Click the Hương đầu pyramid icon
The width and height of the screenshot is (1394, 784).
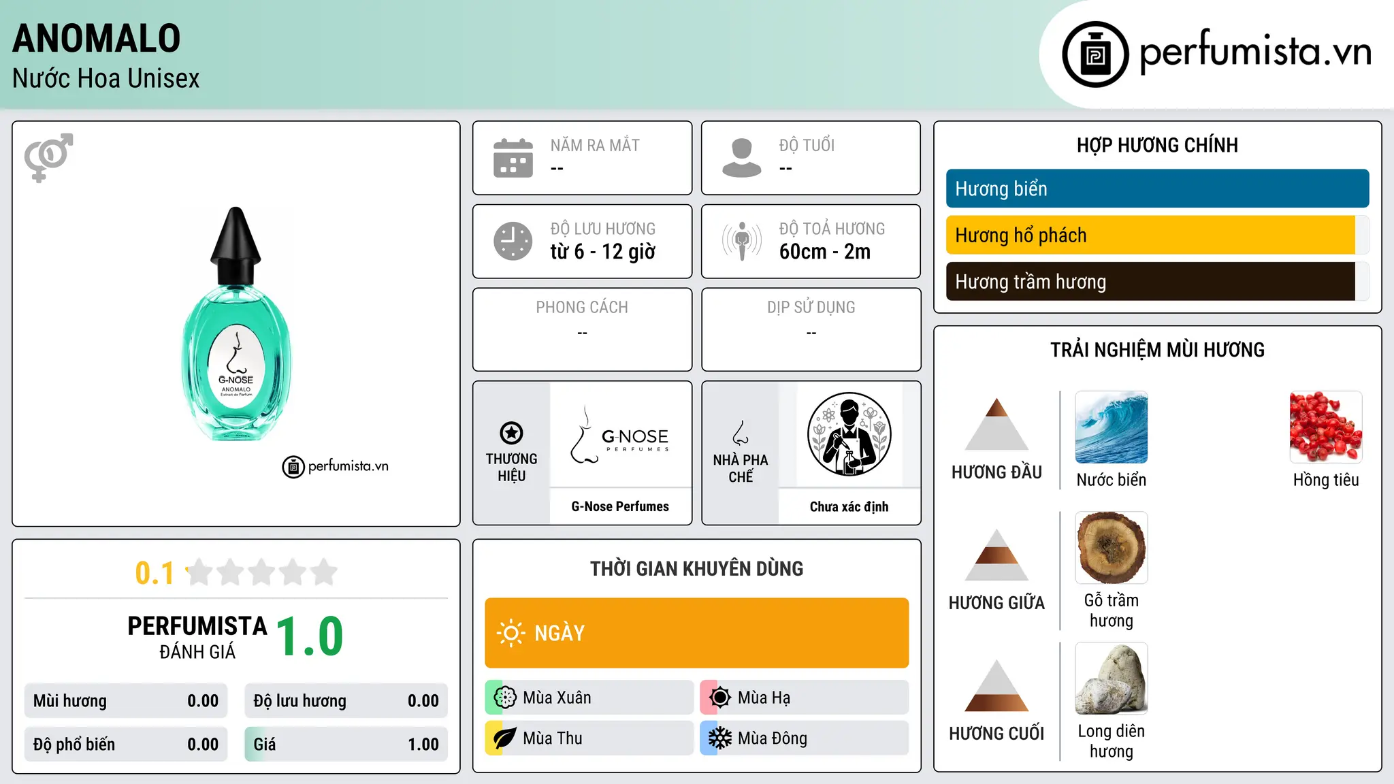point(996,424)
